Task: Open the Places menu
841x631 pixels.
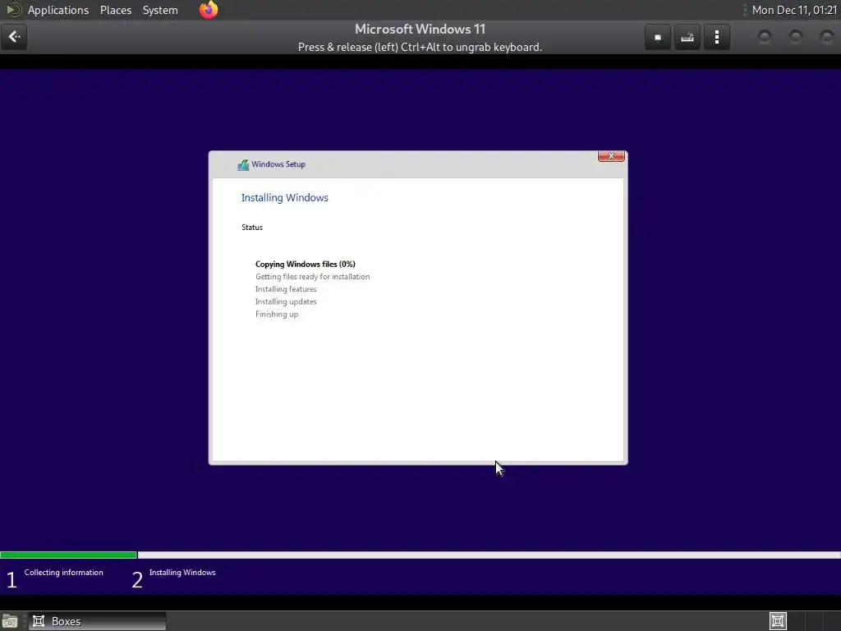Action: [x=115, y=10]
